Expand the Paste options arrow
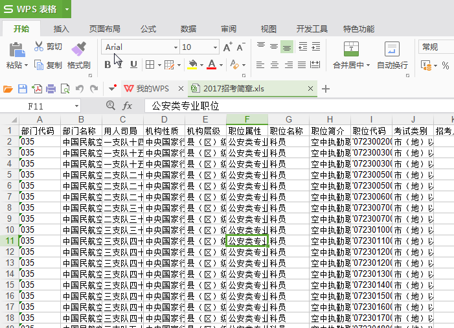This screenshot has height=328, width=454. pos(26,65)
